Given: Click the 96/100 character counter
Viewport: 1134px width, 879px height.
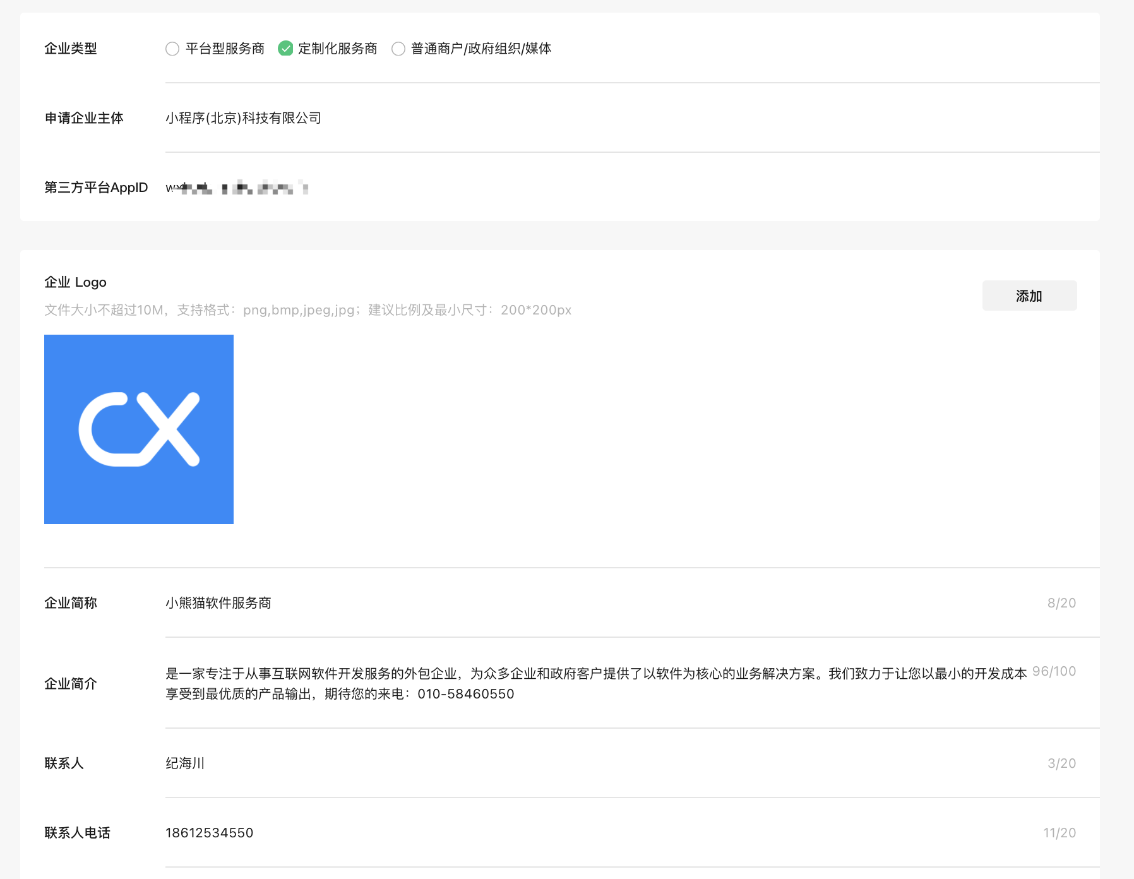Looking at the screenshot, I should [1054, 671].
